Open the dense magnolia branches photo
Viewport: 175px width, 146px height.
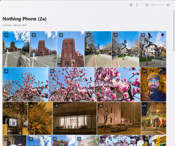pyautogui.click(x=71, y=84)
